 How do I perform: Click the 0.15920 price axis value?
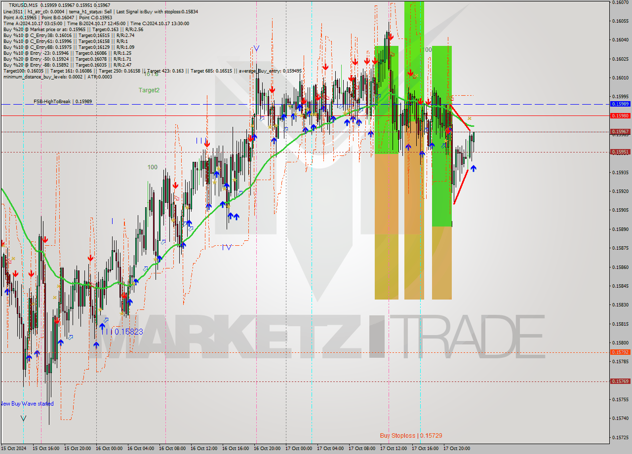coord(620,191)
